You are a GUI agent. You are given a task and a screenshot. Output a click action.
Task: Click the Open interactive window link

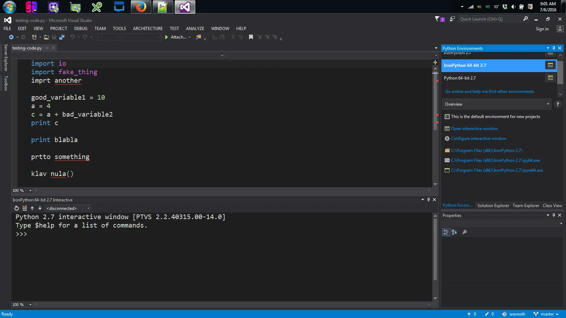[474, 129]
